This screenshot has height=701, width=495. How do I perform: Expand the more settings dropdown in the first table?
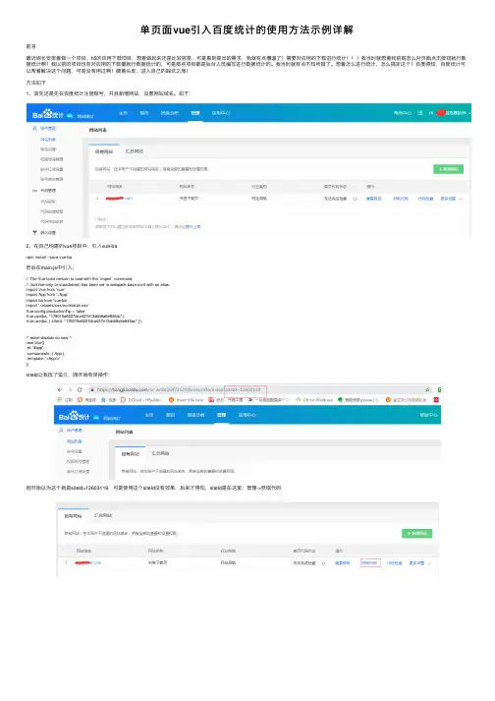[451, 199]
